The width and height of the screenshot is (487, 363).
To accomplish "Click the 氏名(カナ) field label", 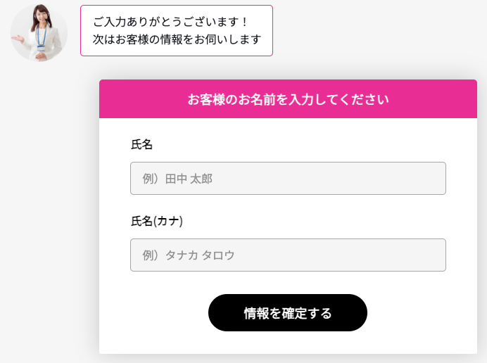I will coord(157,221).
